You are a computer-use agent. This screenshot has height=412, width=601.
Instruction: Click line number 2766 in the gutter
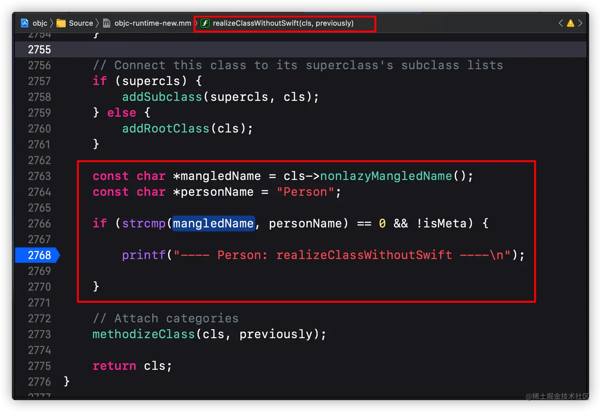coord(39,223)
